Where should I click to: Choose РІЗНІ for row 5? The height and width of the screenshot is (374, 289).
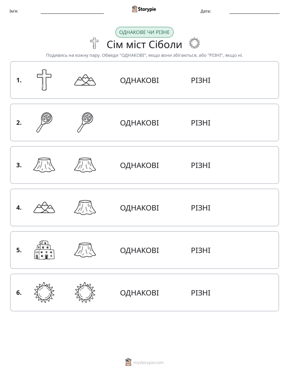(200, 250)
